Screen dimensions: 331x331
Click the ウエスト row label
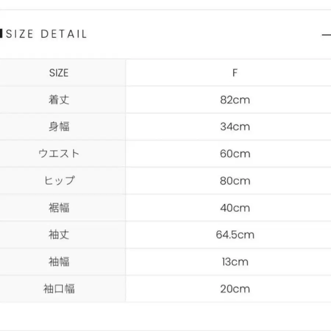(x=59, y=154)
